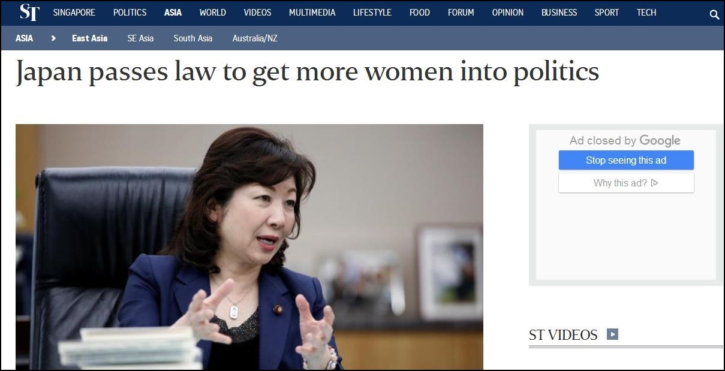Click the breadcrumb chevron after Asia

[53, 38]
